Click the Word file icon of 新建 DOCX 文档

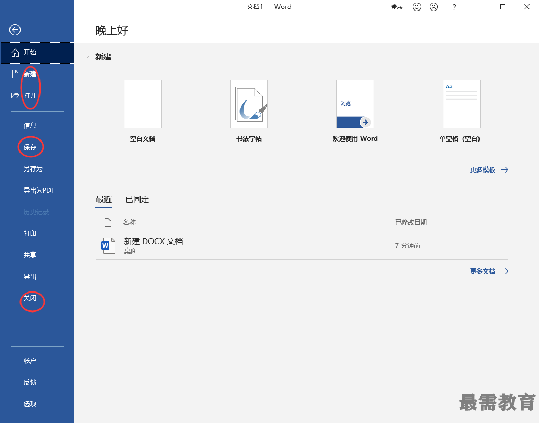pyautogui.click(x=108, y=245)
